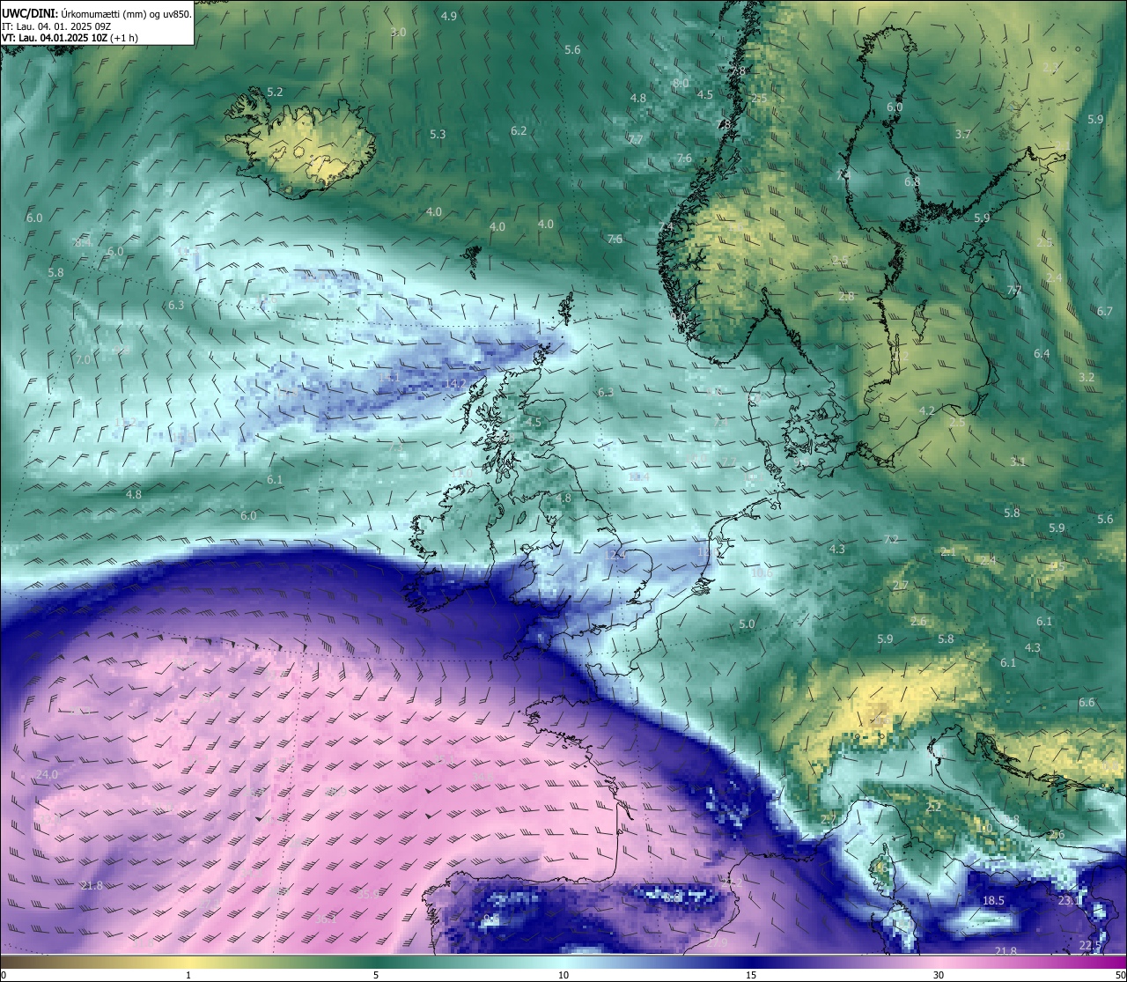Click the color scale tick label '0'
Image resolution: width=1127 pixels, height=982 pixels.
[4, 975]
